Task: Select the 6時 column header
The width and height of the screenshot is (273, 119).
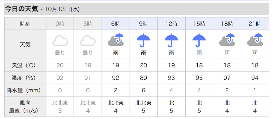Action: [x=116, y=24]
